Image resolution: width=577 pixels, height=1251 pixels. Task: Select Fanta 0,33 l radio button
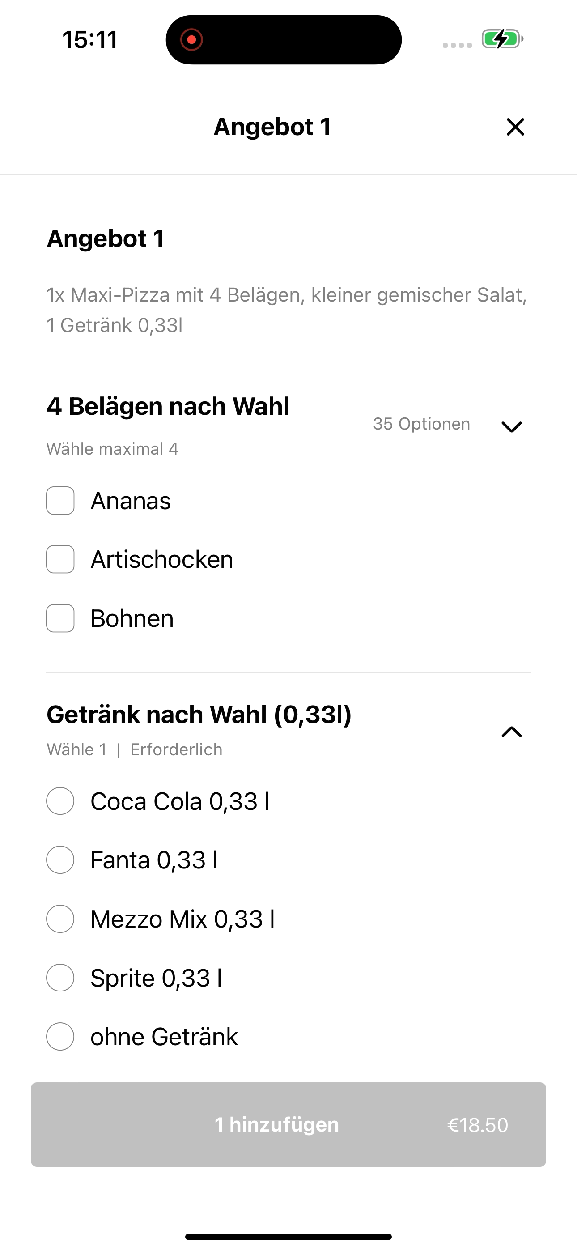coord(60,860)
